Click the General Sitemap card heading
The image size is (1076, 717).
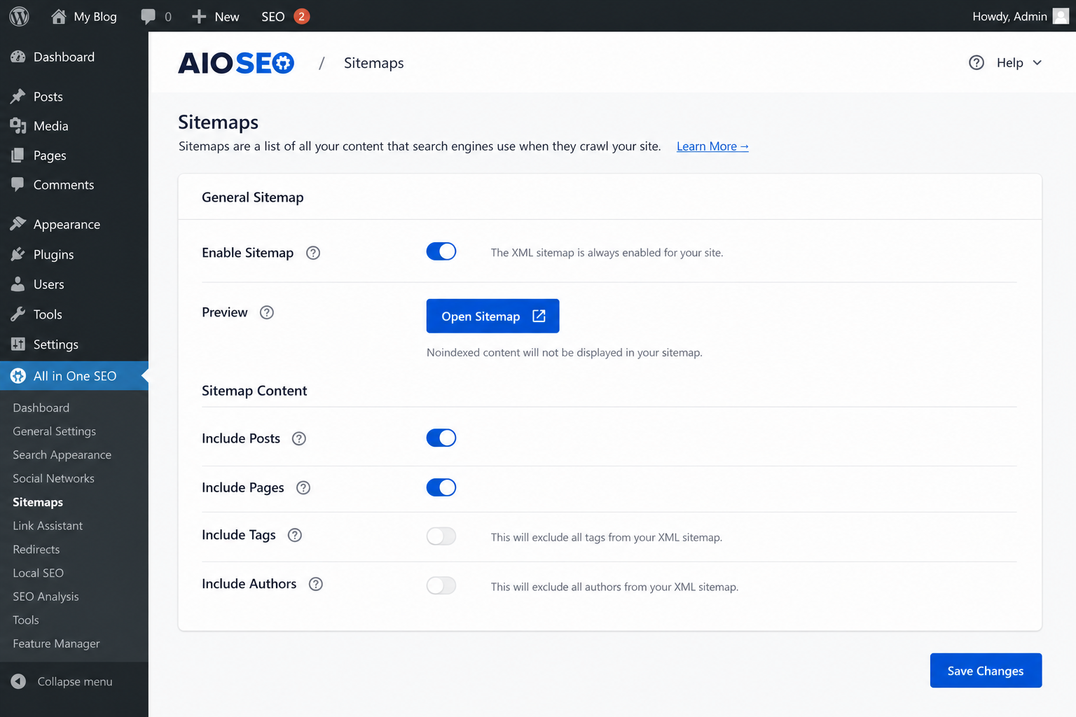pyautogui.click(x=253, y=197)
